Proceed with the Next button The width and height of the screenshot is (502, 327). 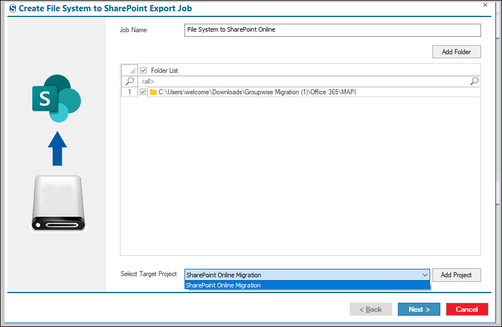point(419,309)
